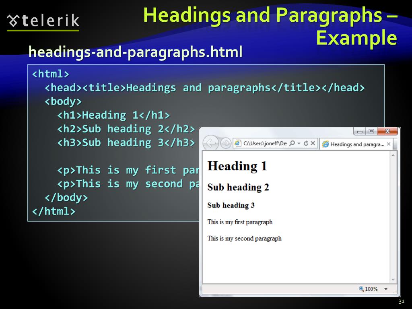Image resolution: width=412 pixels, height=309 pixels.
Task: Select the </body> closing tag line
Action: pyautogui.click(x=66, y=198)
